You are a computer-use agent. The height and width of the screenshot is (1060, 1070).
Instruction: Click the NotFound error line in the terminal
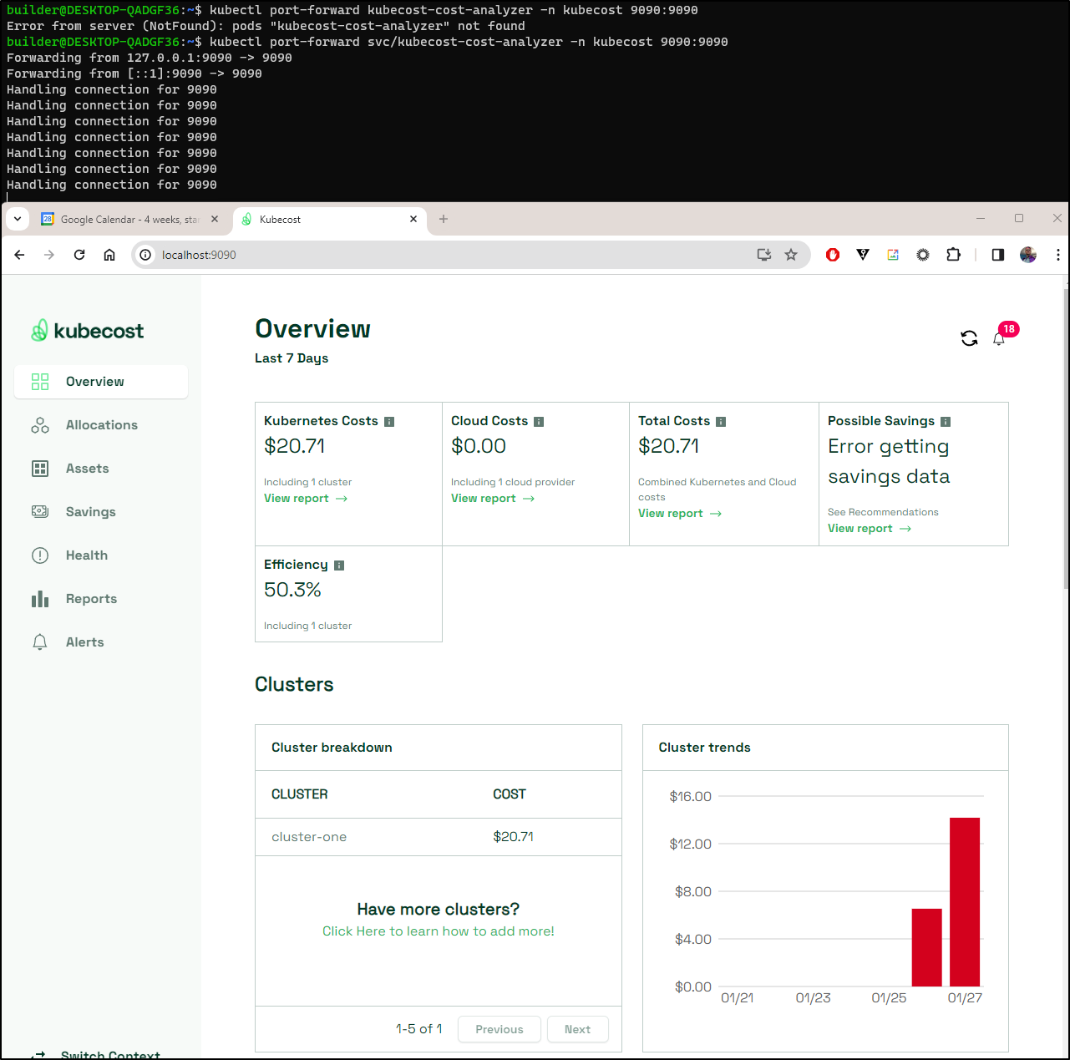click(266, 26)
